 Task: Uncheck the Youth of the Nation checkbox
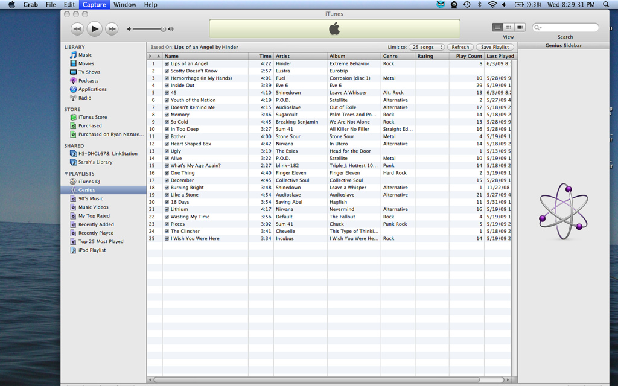(x=167, y=100)
